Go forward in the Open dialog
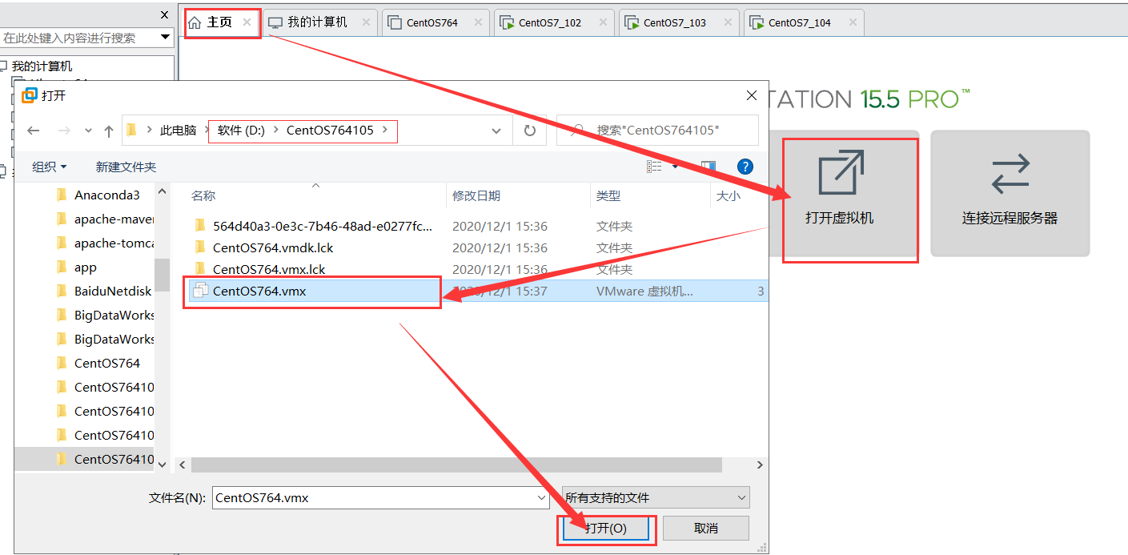1128x555 pixels. (x=65, y=131)
